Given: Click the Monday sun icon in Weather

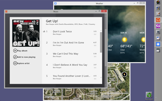Looking at the screenshot, I should click(x=143, y=40).
